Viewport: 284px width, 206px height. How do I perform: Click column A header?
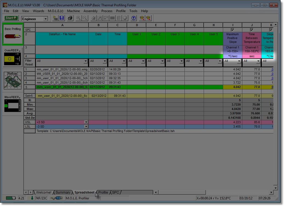click(x=62, y=25)
